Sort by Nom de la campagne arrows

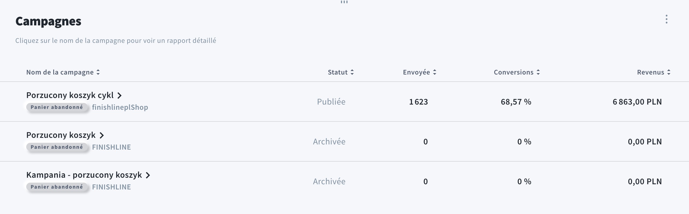point(98,72)
